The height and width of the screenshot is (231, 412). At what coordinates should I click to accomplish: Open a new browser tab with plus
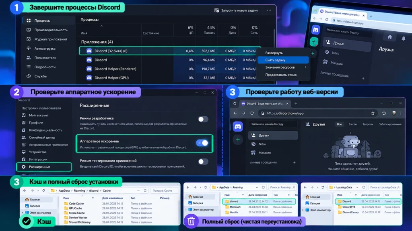coord(296,104)
